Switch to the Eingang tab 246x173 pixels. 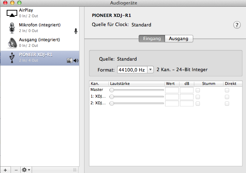(152, 39)
